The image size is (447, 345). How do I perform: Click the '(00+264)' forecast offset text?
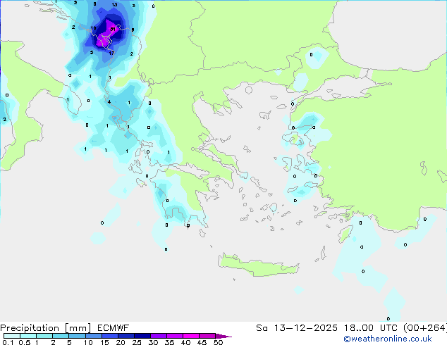tap(425, 328)
